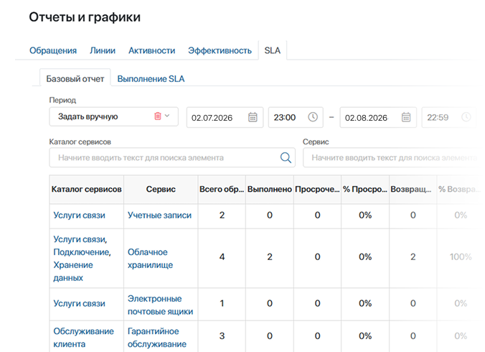This screenshot has height=352, width=485.
Task: Open the calendar for end date 02.08.2026
Action: (x=406, y=117)
